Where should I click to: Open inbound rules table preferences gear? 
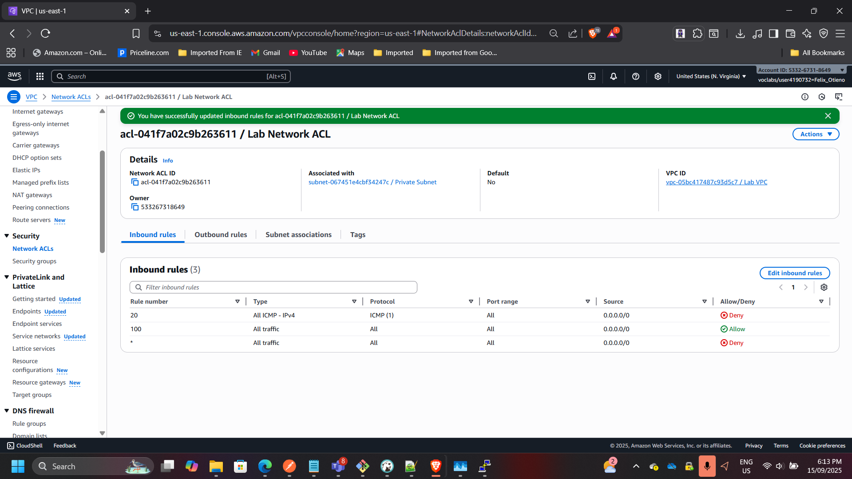point(824,287)
